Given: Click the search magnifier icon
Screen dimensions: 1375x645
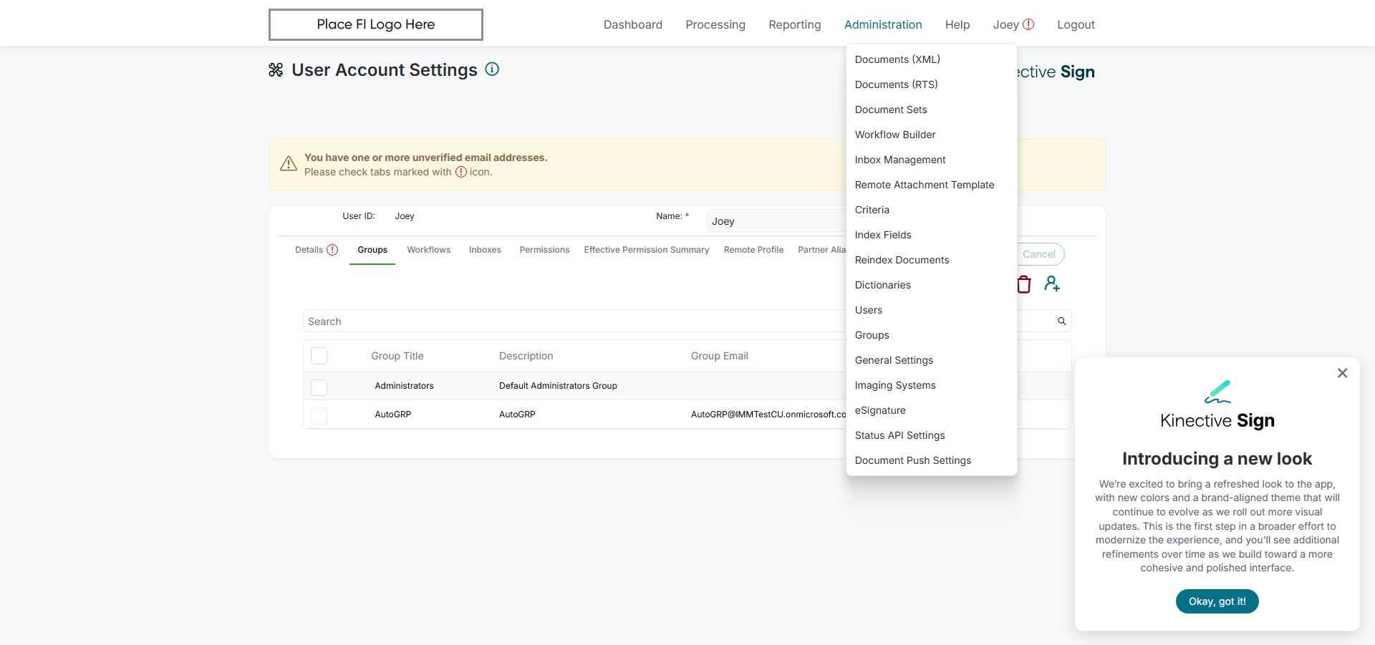Looking at the screenshot, I should 1061,321.
